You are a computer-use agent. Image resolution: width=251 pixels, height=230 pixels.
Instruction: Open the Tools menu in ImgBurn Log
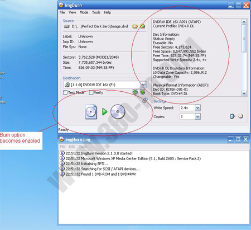coord(83,147)
